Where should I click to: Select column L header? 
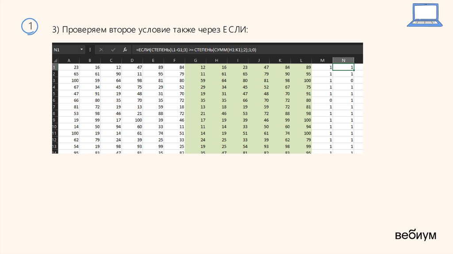point(301,60)
